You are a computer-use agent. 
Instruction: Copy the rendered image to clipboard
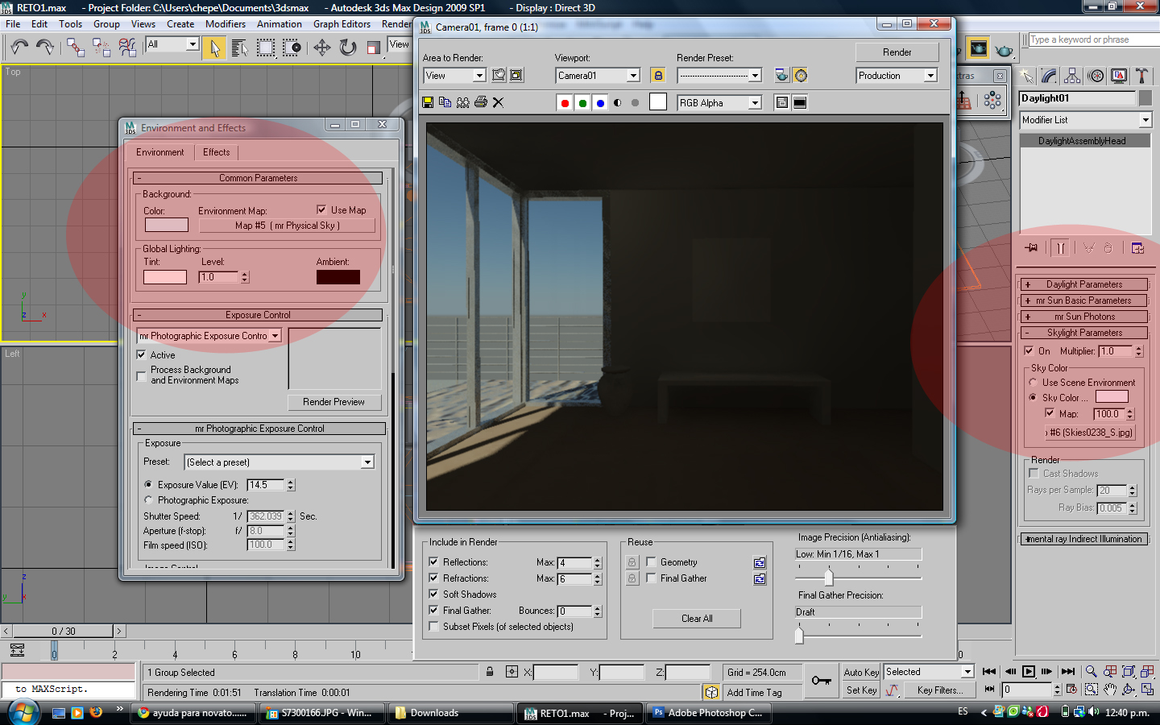point(445,102)
